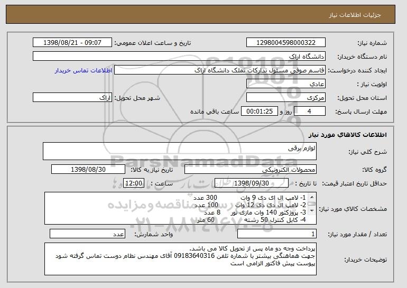Click the remaining time field 00:01:25
This screenshot has height=288, width=407.
point(260,112)
